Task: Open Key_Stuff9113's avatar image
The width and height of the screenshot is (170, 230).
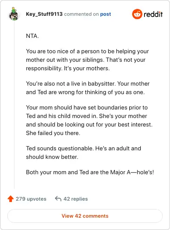Action: click(x=14, y=14)
